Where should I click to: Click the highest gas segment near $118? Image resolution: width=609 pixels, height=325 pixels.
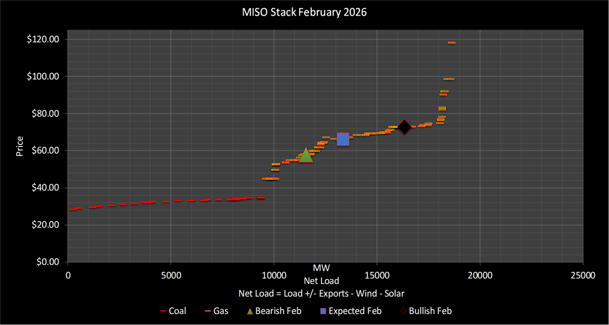(451, 42)
